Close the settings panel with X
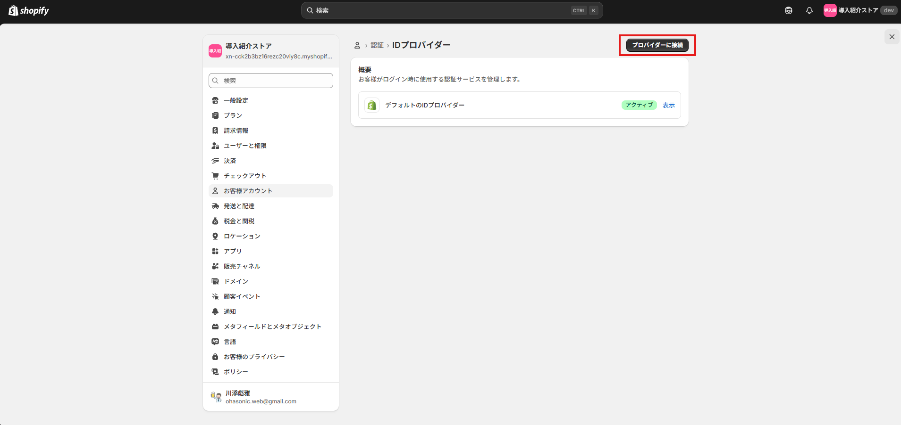Image resolution: width=901 pixels, height=425 pixels. [x=892, y=37]
